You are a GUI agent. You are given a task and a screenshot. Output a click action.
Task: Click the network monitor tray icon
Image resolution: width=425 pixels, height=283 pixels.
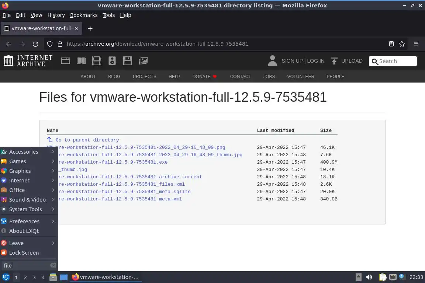click(393, 277)
